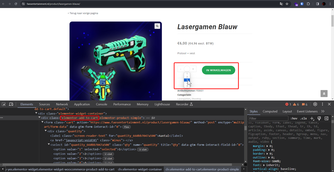Choose quantity 3 in the dropdown list
The image size is (334, 172).
187,80
